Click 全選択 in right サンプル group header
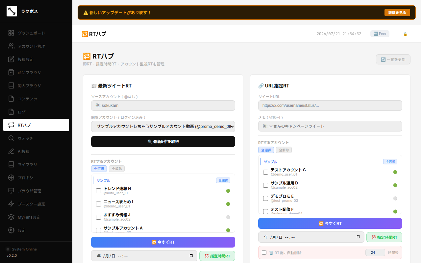 pyautogui.click(x=390, y=162)
